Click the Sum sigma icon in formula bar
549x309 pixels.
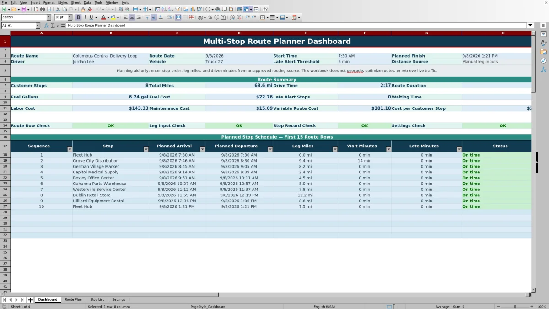(53, 26)
